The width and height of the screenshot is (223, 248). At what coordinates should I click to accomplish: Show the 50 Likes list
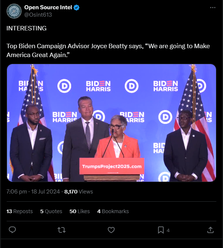(x=80, y=211)
